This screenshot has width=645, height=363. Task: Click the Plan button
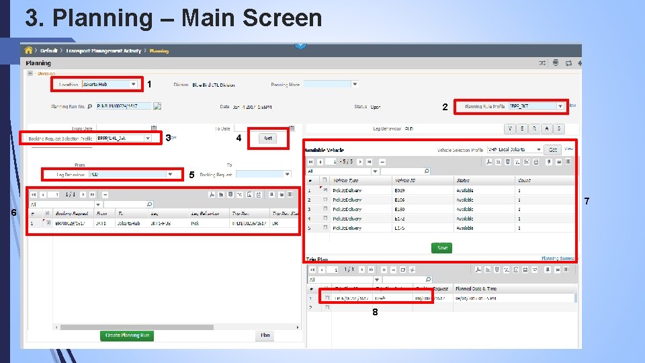265,335
